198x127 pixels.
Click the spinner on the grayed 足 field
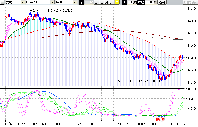click(x=92, y=2)
